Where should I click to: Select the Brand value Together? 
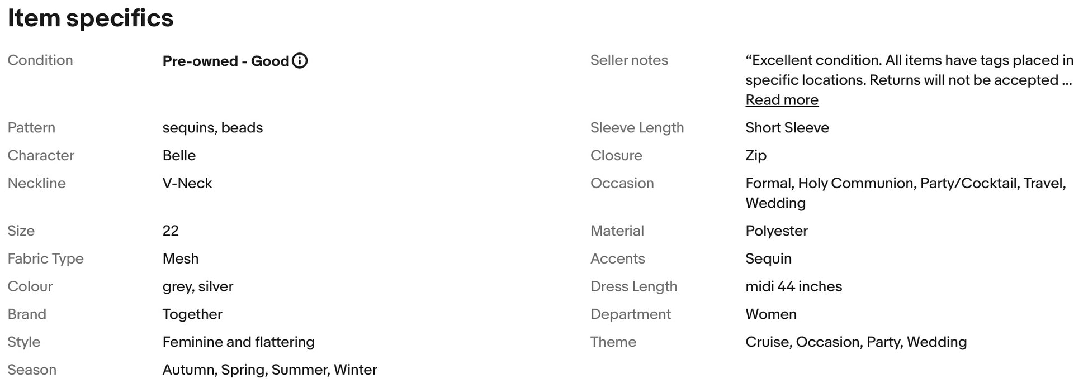click(192, 314)
